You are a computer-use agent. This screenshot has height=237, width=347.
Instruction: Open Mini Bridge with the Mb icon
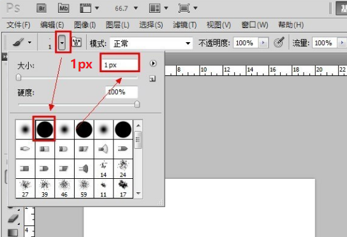pos(64,8)
